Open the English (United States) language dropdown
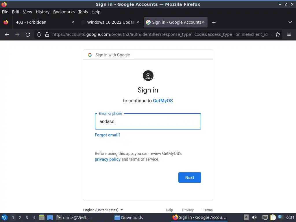296x222 pixels. (x=103, y=210)
